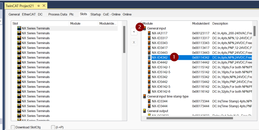Click the NX-ID5342 module icon
The height and width of the screenshot is (130, 259).
(149, 77)
